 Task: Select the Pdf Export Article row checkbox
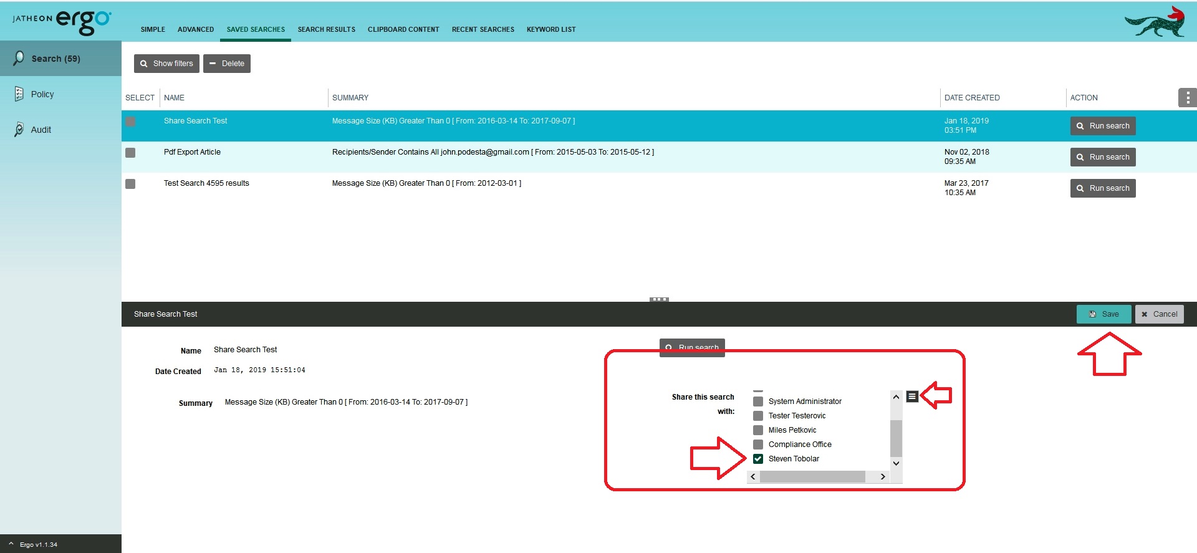pos(130,153)
